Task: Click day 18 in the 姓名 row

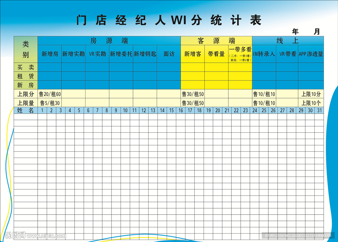Action: tap(199, 110)
